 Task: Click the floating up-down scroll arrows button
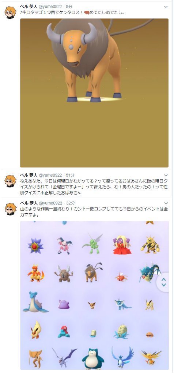[163, 282]
